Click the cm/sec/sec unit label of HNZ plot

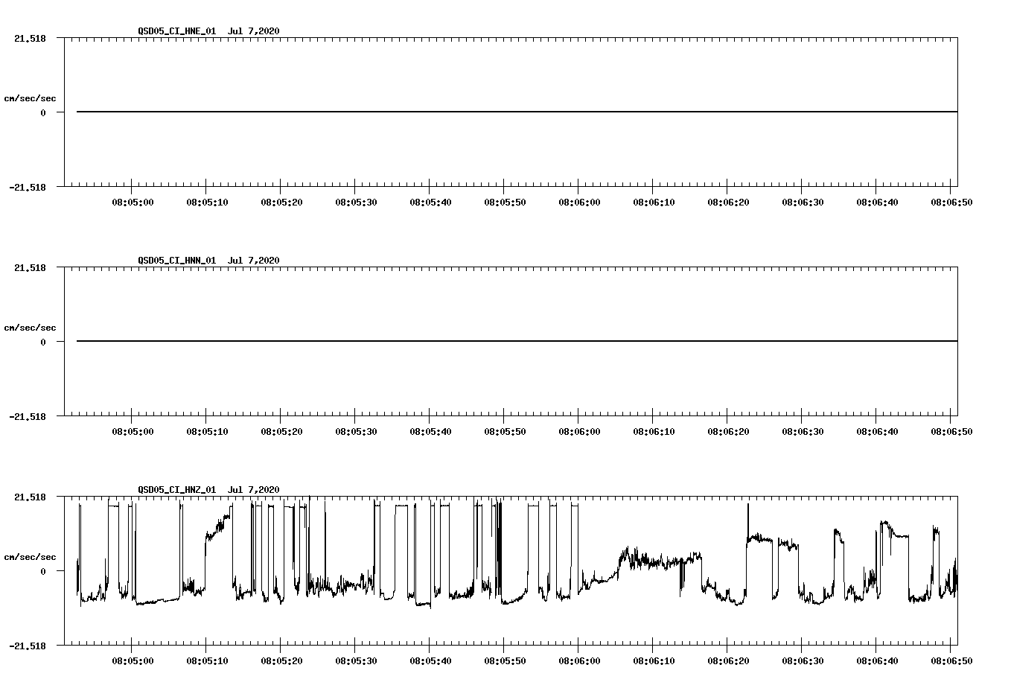click(30, 557)
